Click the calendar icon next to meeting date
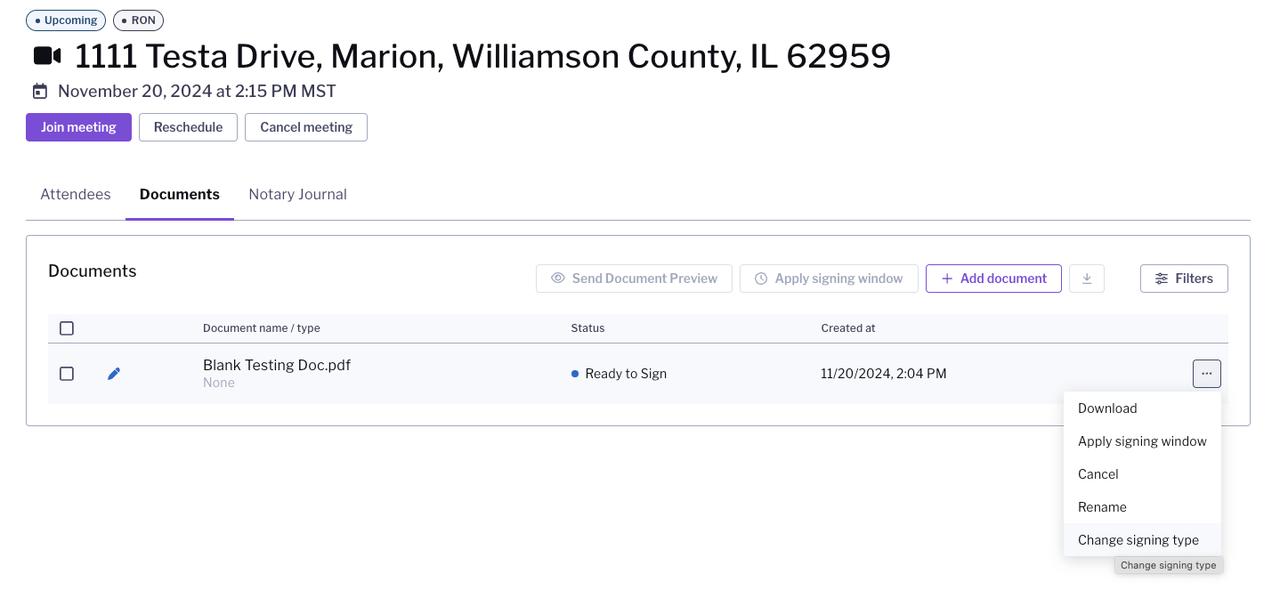The image size is (1288, 598). click(x=39, y=91)
